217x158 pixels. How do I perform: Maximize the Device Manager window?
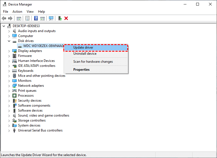click(198, 4)
